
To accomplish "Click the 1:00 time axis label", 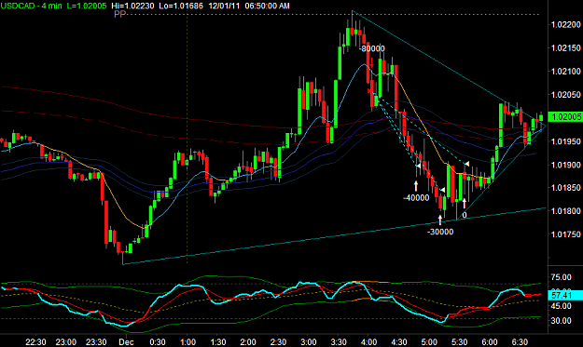I will click(187, 342).
